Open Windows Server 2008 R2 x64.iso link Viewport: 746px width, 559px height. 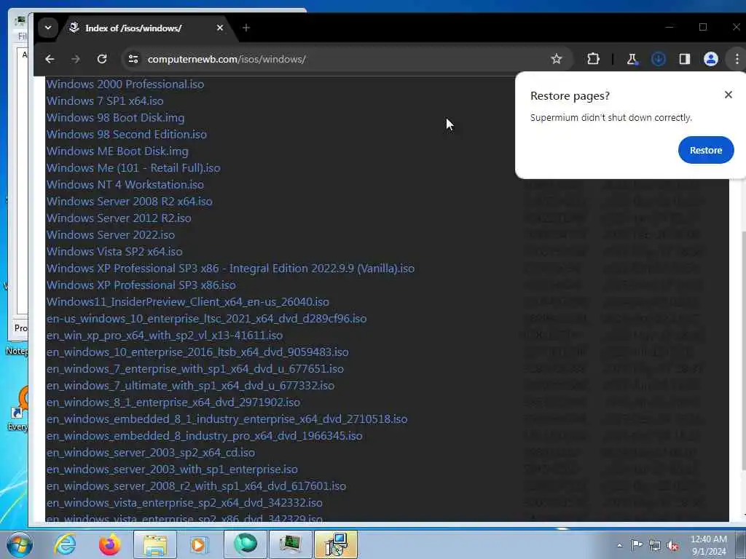(x=130, y=202)
